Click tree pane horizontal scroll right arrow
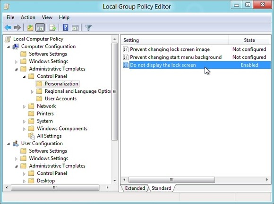This screenshot has height=204, width=274. click(107, 188)
